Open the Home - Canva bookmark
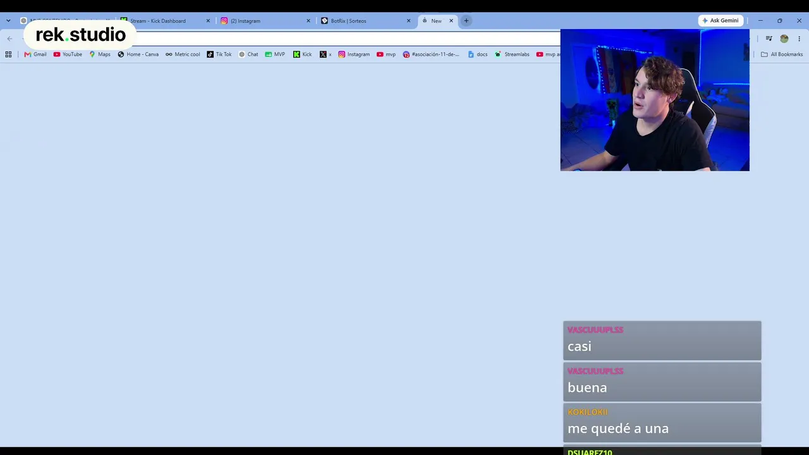 tap(138, 54)
